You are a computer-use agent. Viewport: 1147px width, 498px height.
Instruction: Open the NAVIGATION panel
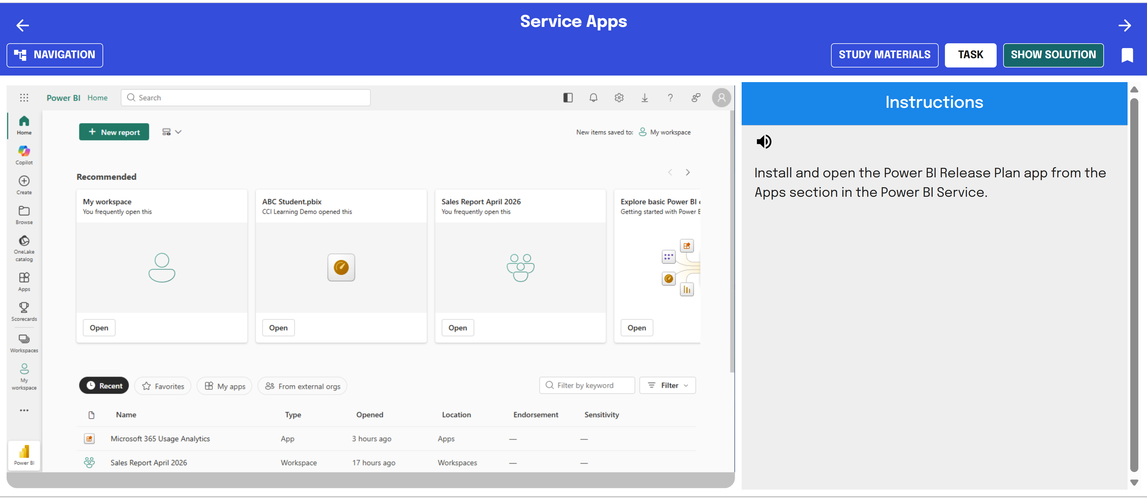55,55
